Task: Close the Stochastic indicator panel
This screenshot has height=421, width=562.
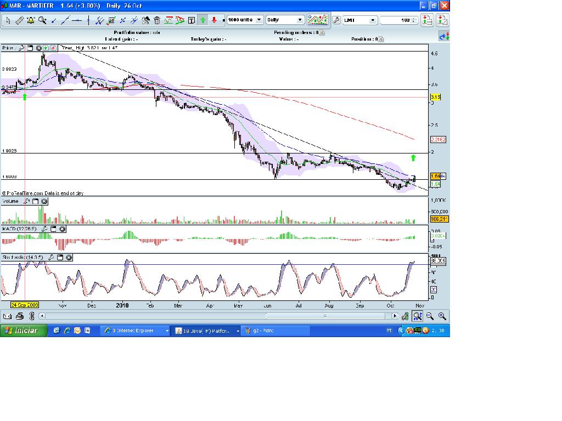Action: (69, 258)
